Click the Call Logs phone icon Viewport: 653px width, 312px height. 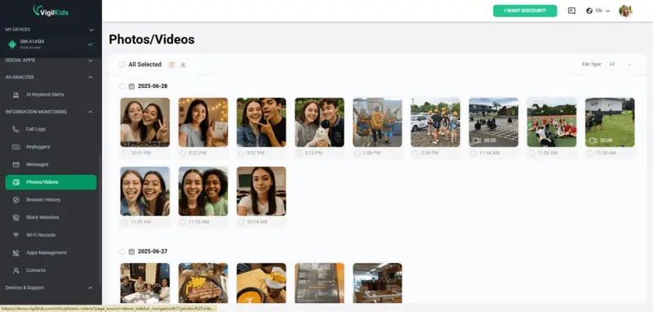(x=16, y=130)
